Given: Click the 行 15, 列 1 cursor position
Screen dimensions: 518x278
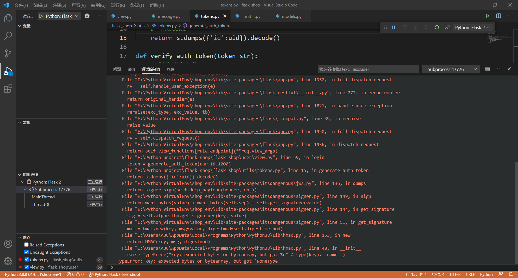Looking at the screenshot, I should click(416, 274).
